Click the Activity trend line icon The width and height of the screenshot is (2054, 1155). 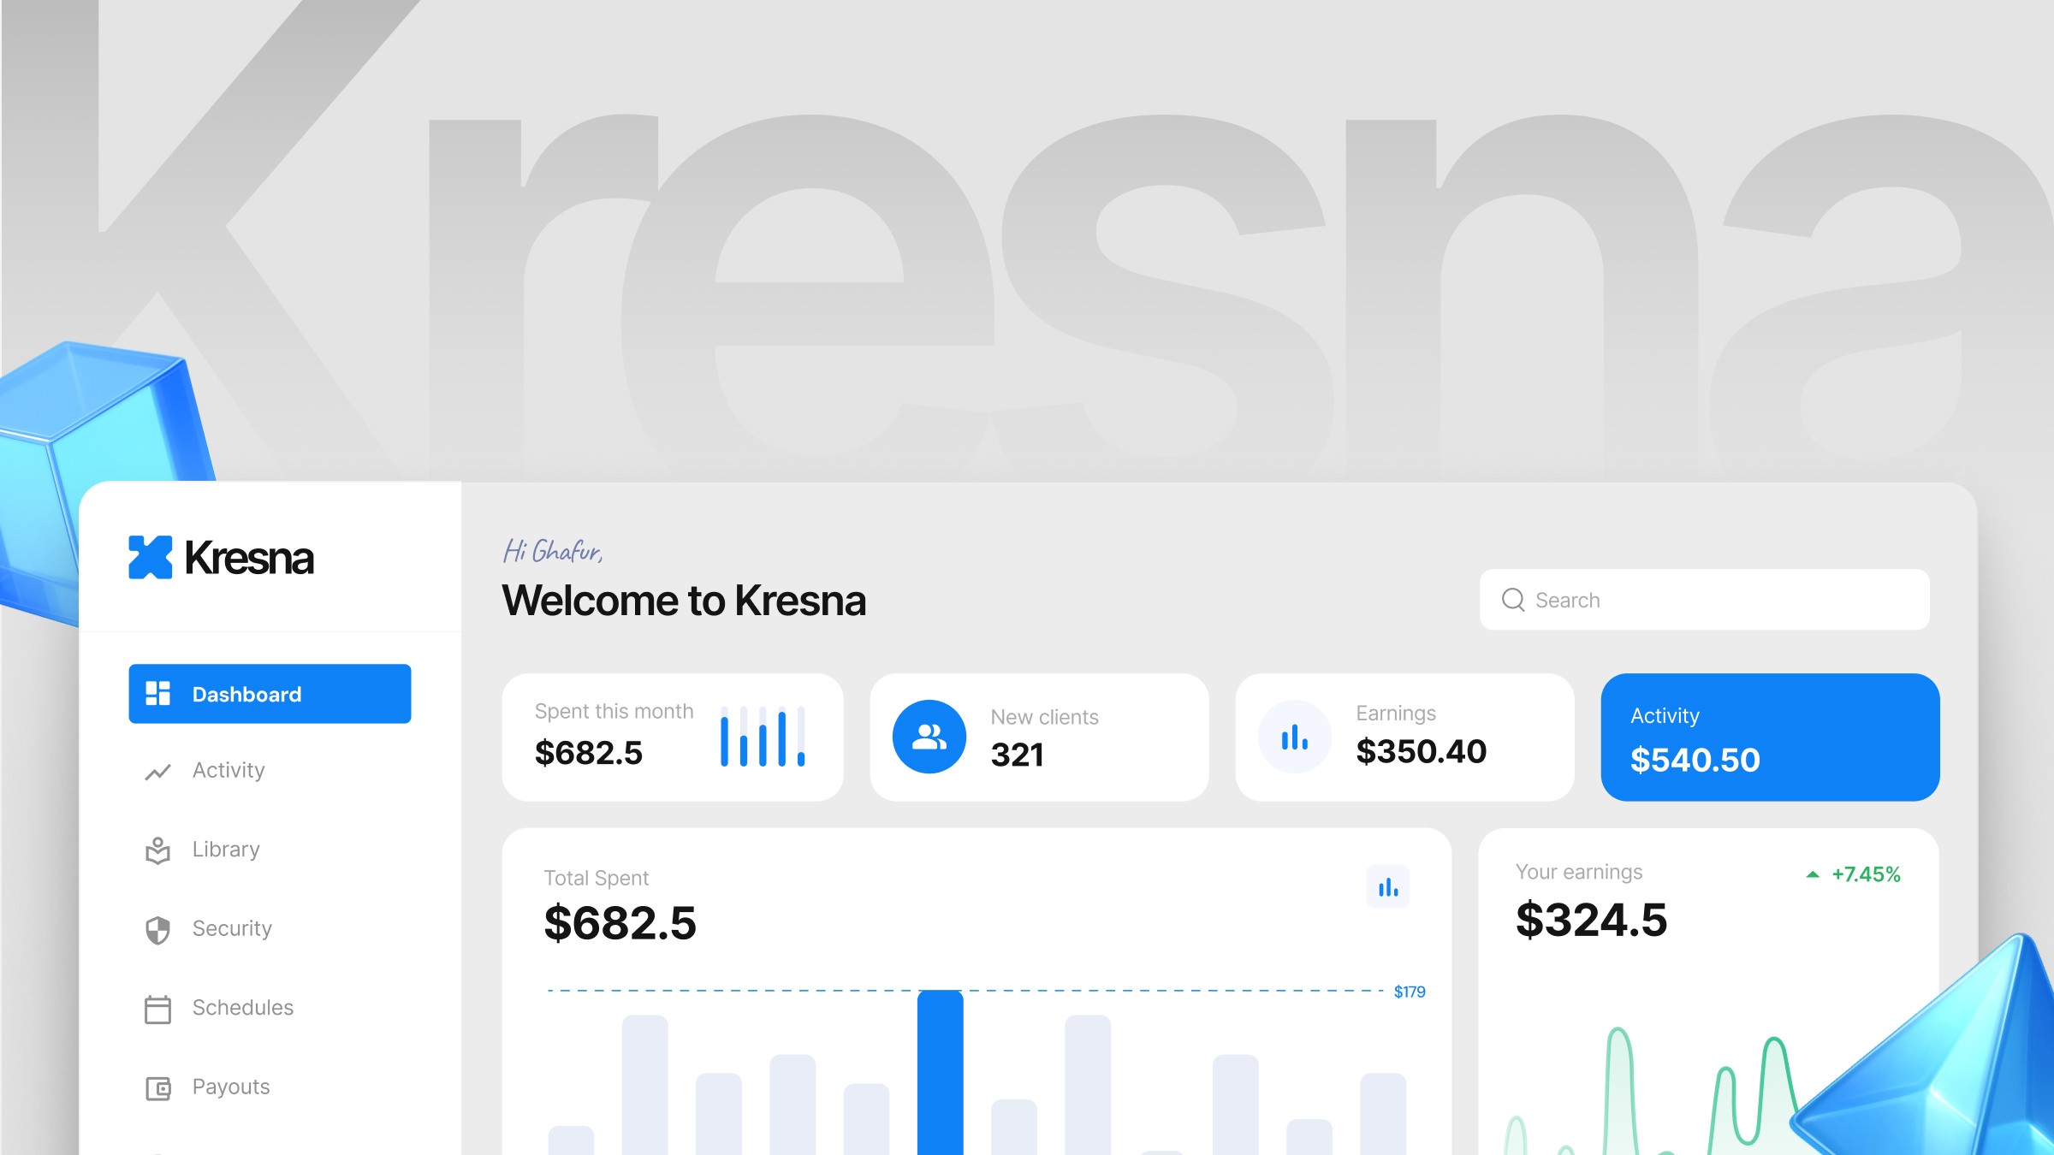pyautogui.click(x=158, y=772)
